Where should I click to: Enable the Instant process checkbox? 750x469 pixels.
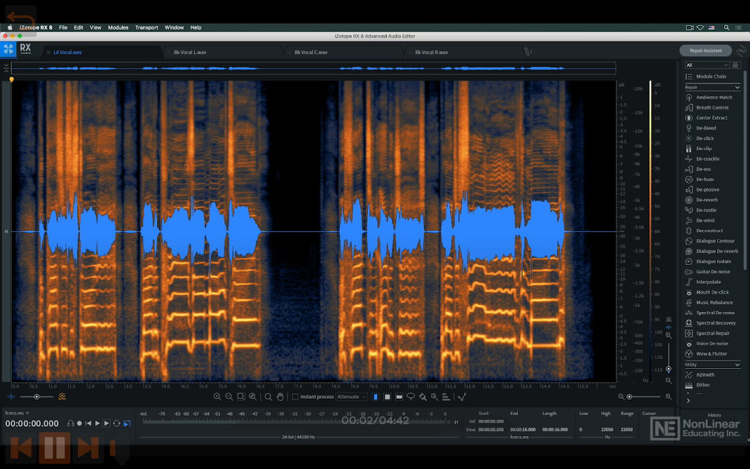[x=295, y=397]
